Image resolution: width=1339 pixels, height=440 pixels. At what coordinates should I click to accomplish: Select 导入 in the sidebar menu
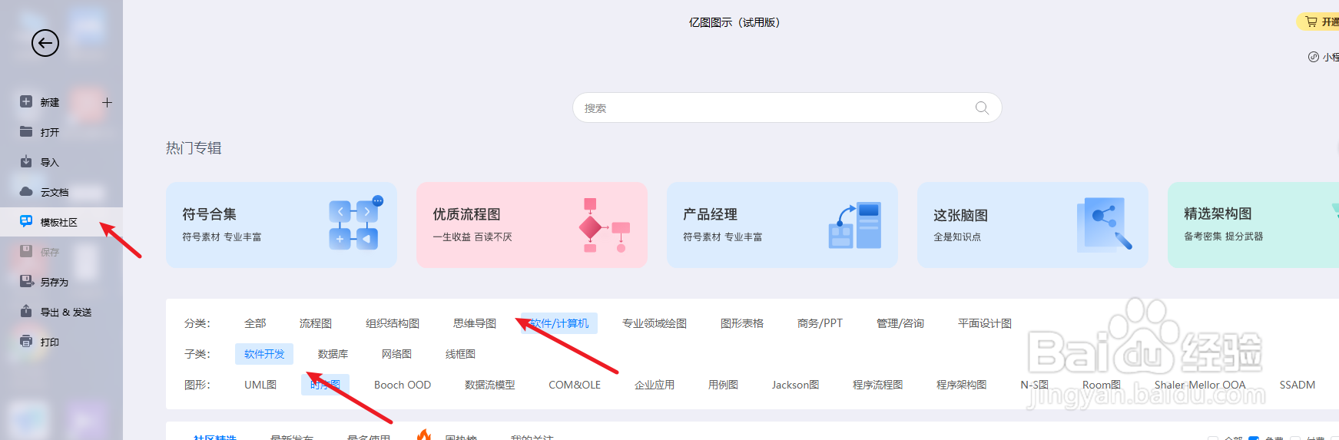click(50, 162)
